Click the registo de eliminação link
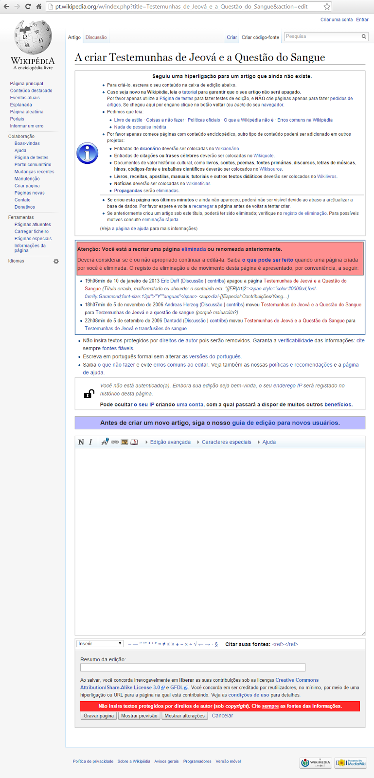This screenshot has width=374, height=778. [305, 213]
